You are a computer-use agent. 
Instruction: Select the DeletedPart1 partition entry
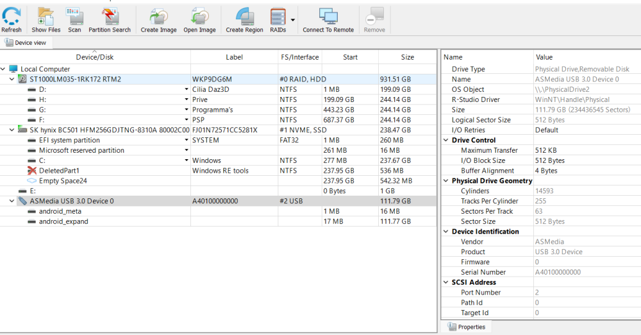click(x=59, y=171)
